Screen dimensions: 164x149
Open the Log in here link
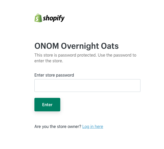pyautogui.click(x=93, y=126)
